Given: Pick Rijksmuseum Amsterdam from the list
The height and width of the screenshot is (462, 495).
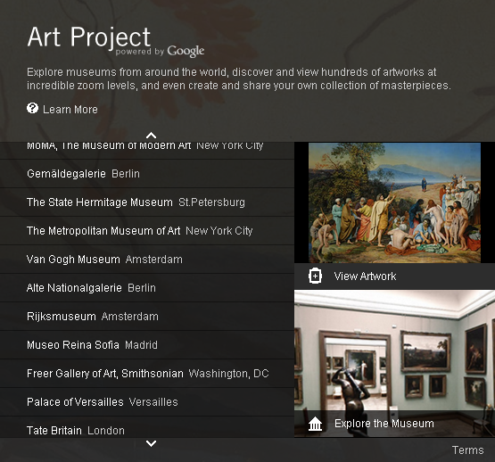Looking at the screenshot, I should pyautogui.click(x=147, y=317).
